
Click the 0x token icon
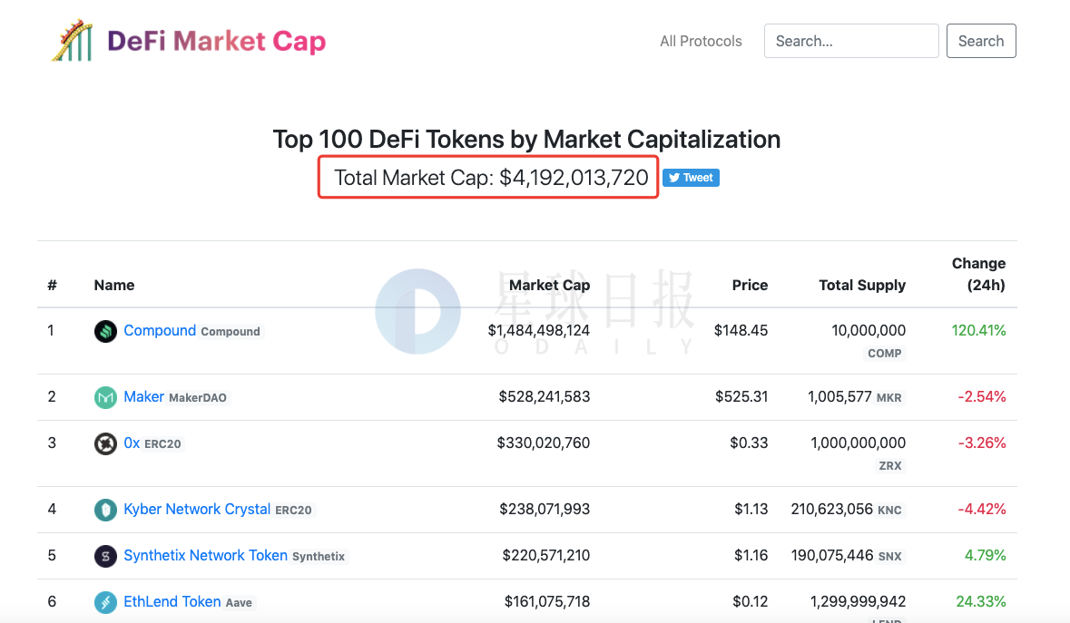tap(105, 443)
